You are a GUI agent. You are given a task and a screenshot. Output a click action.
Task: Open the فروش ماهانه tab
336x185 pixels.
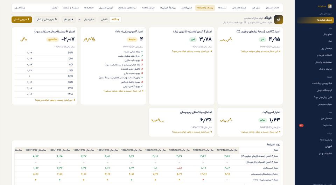[148, 8]
